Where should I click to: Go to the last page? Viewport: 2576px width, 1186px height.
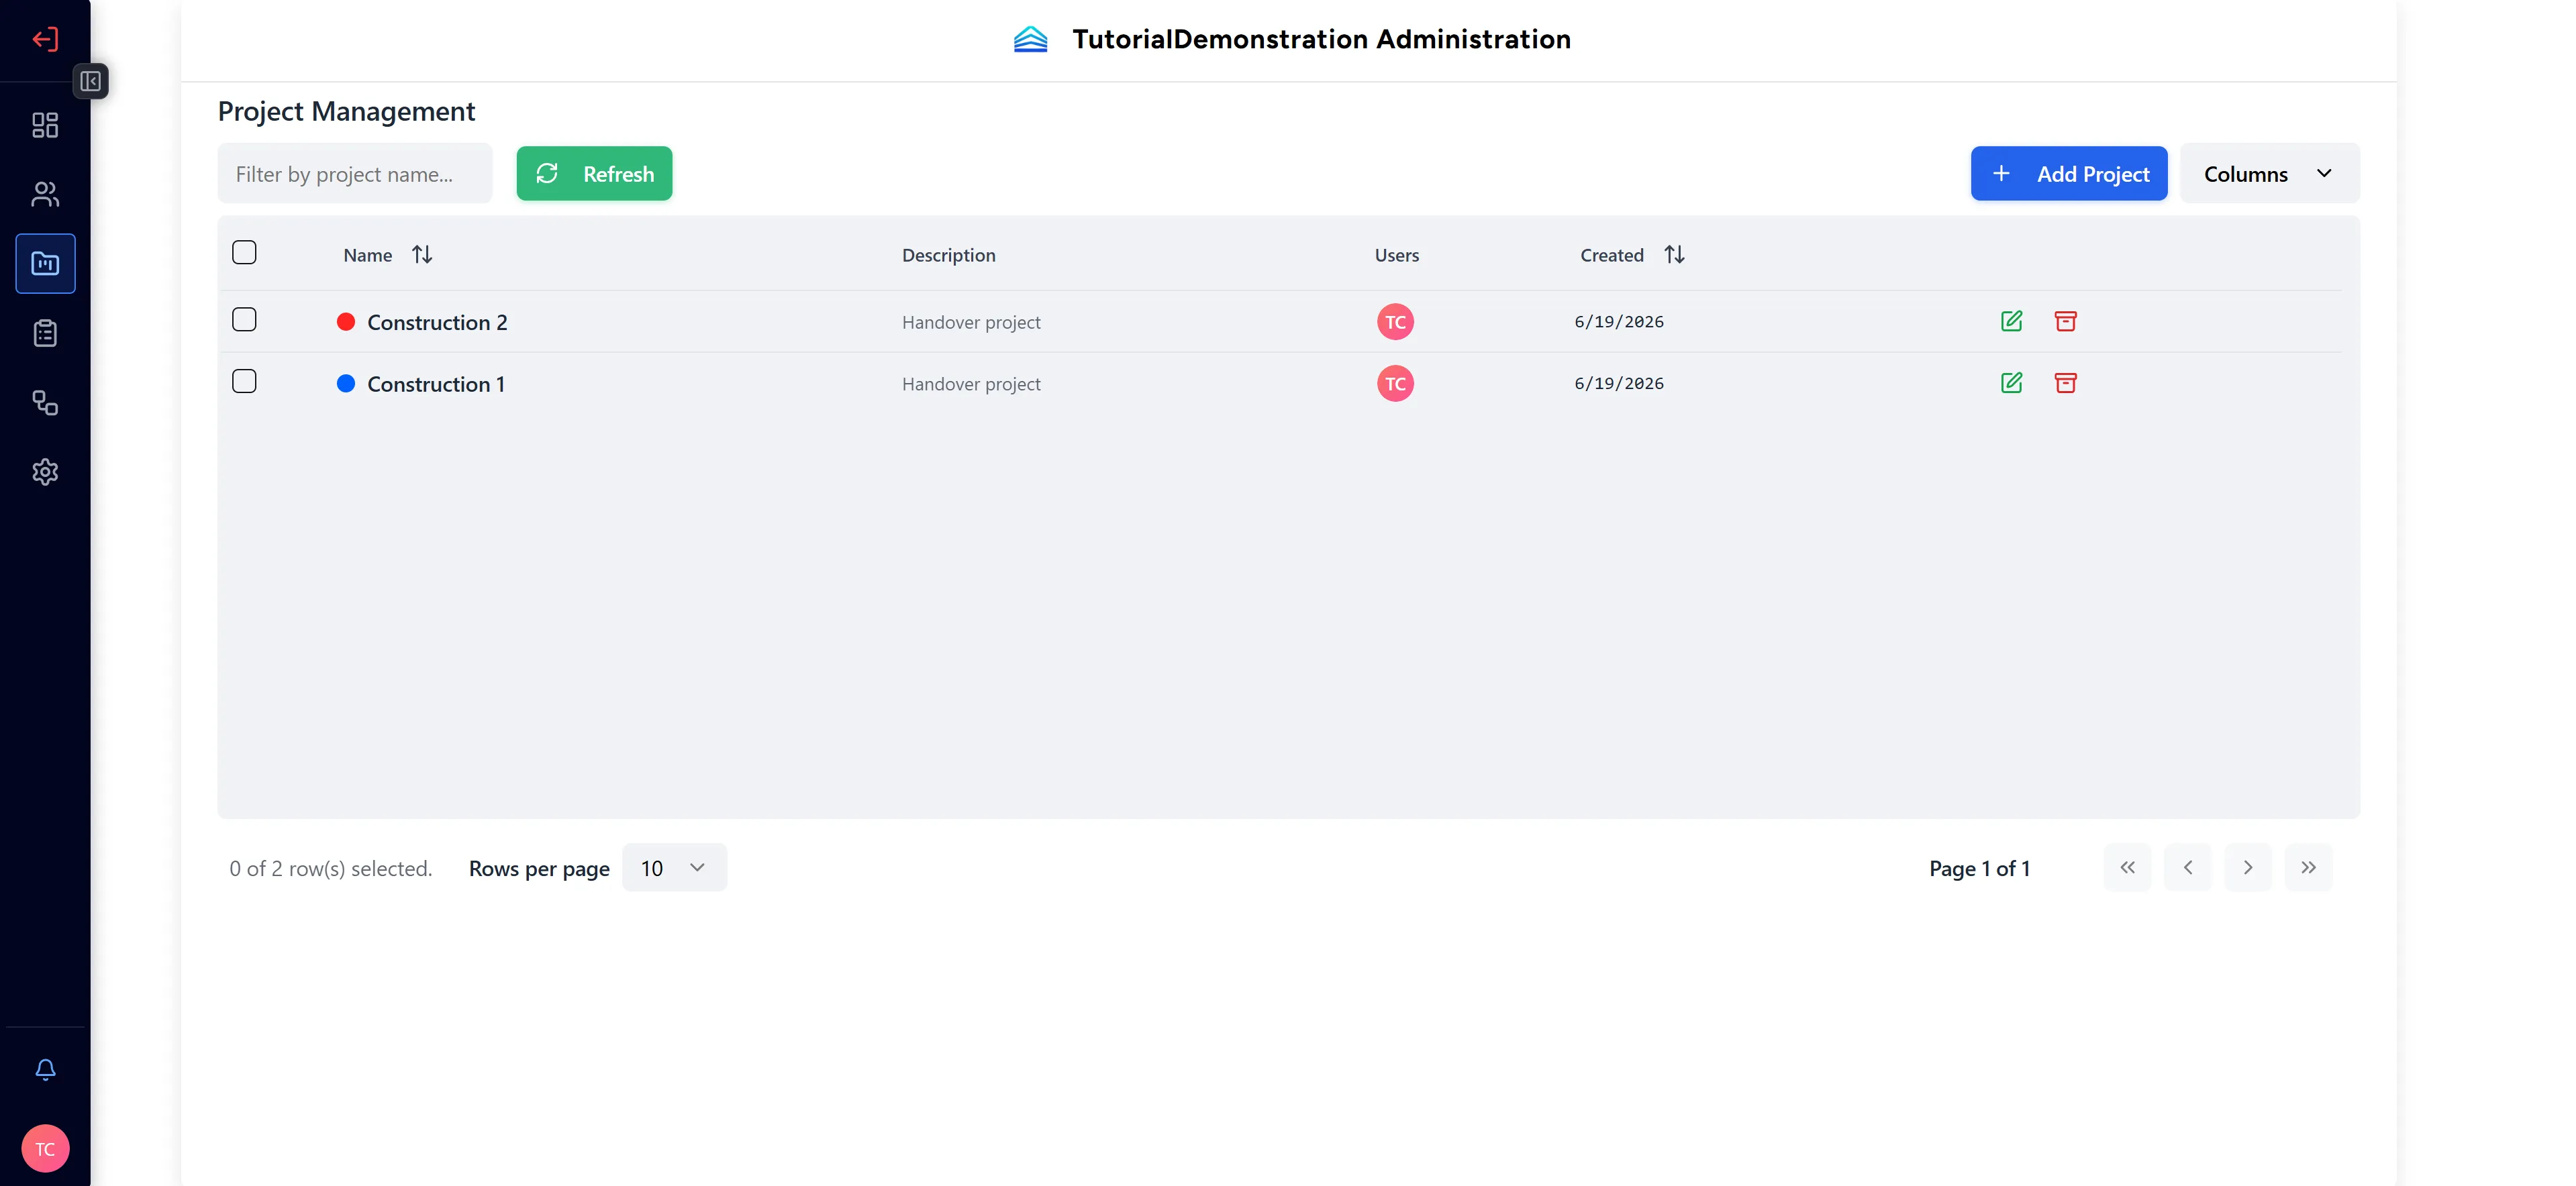(2308, 867)
